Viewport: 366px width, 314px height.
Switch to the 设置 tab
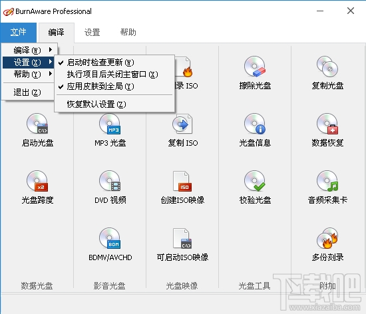tap(92, 33)
